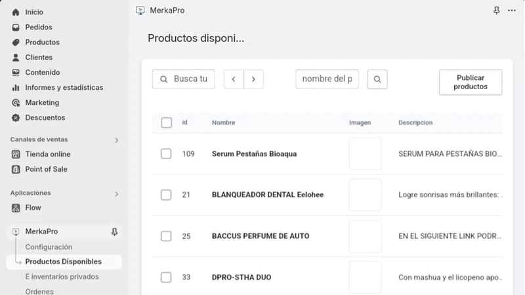Open the Ordenes submenu item
The width and height of the screenshot is (525, 295).
pos(39,291)
